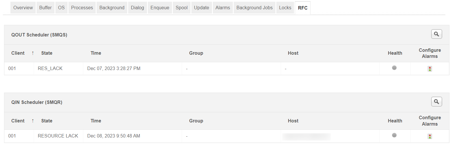Sort QIN Scheduler by Client arrow
This screenshot has width=450, height=145.
pos(33,121)
